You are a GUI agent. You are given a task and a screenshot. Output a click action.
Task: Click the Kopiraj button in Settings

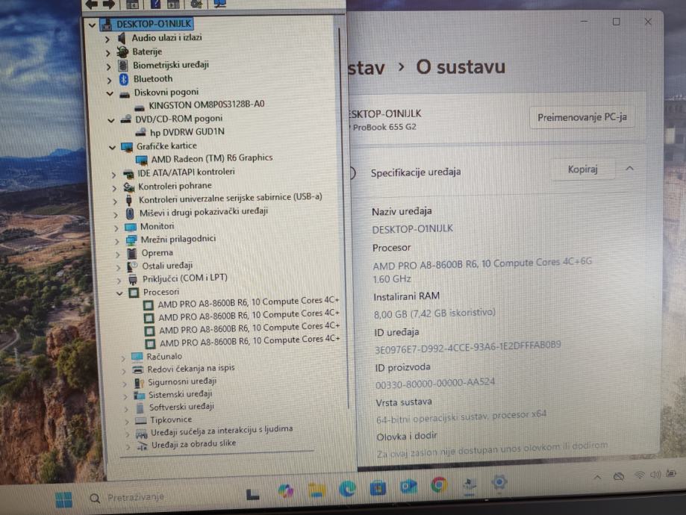point(582,169)
